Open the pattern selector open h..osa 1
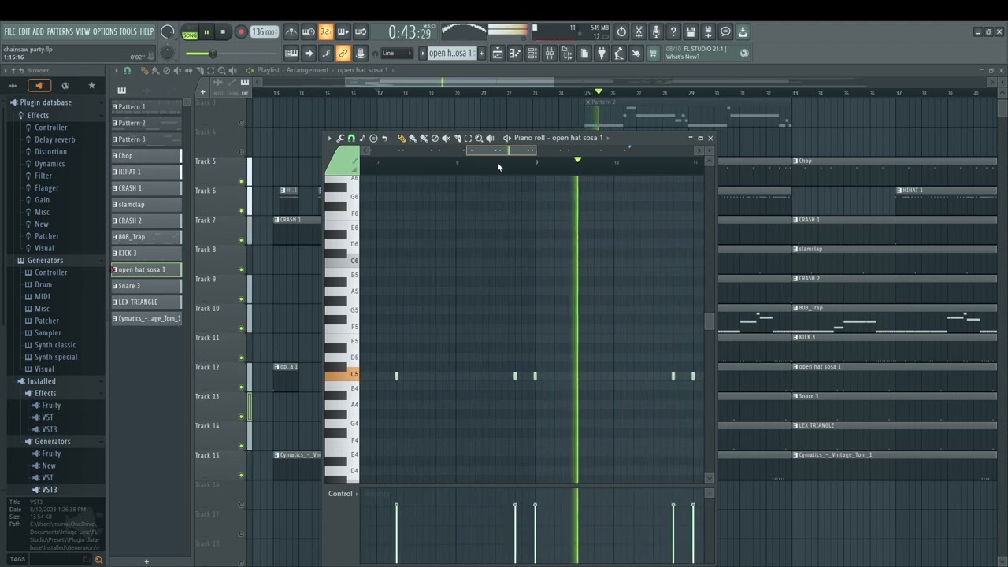The width and height of the screenshot is (1008, 567). tap(451, 54)
